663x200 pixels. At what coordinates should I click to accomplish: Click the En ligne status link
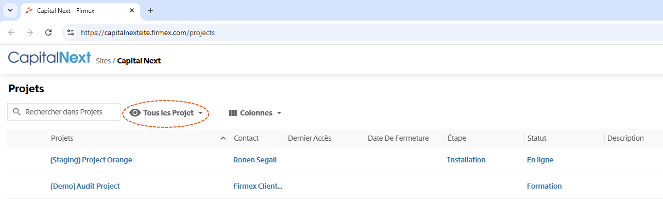(540, 160)
